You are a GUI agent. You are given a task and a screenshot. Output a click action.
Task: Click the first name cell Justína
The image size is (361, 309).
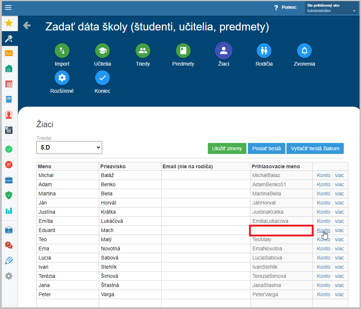click(68, 212)
